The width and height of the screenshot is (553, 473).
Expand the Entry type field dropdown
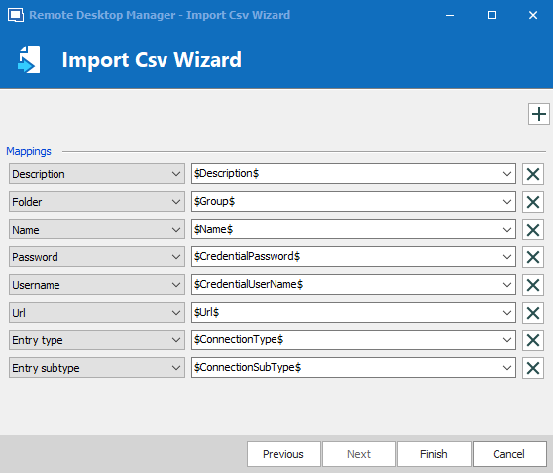tap(97, 339)
